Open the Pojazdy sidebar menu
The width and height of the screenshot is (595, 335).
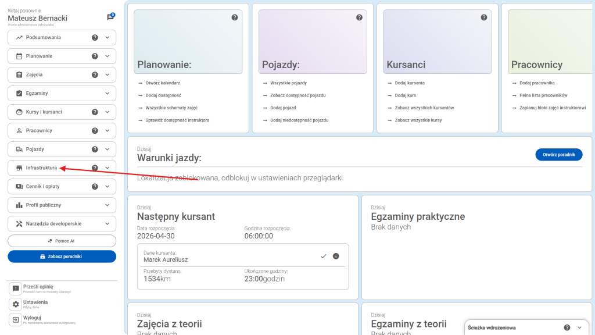[x=35, y=149]
